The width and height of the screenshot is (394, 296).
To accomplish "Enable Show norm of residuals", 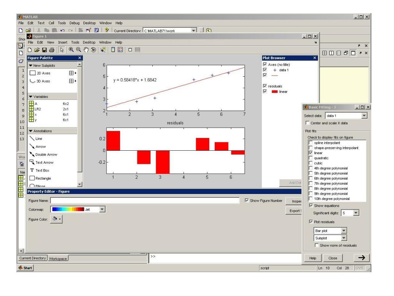I will (x=317, y=245).
